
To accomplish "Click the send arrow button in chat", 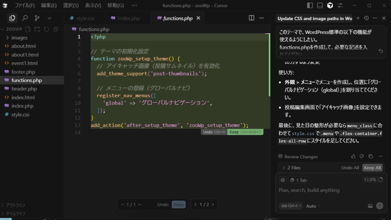I will point(380,206).
